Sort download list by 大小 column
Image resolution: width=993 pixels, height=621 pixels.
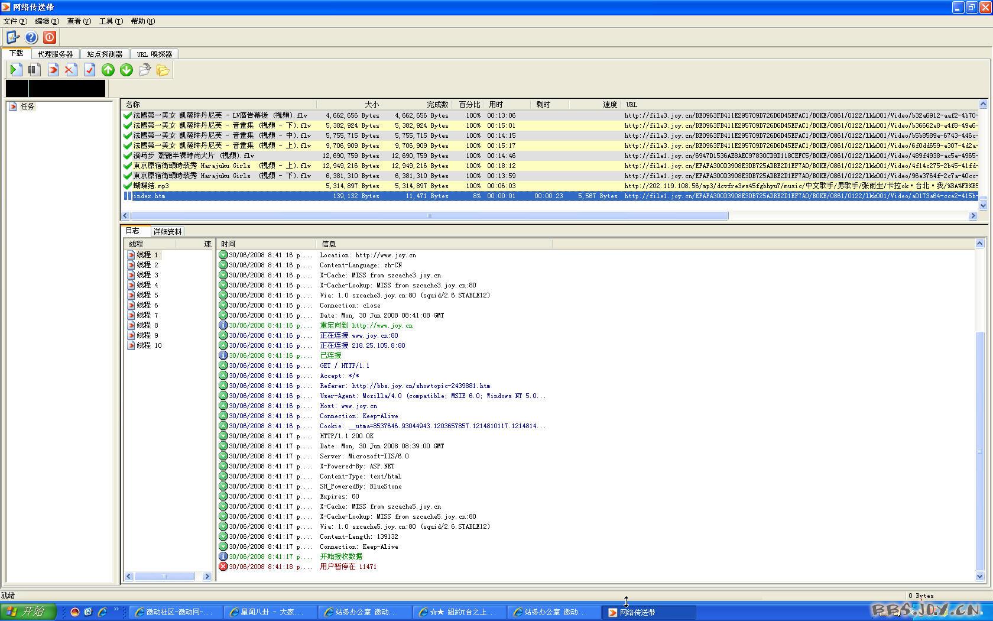pos(349,104)
